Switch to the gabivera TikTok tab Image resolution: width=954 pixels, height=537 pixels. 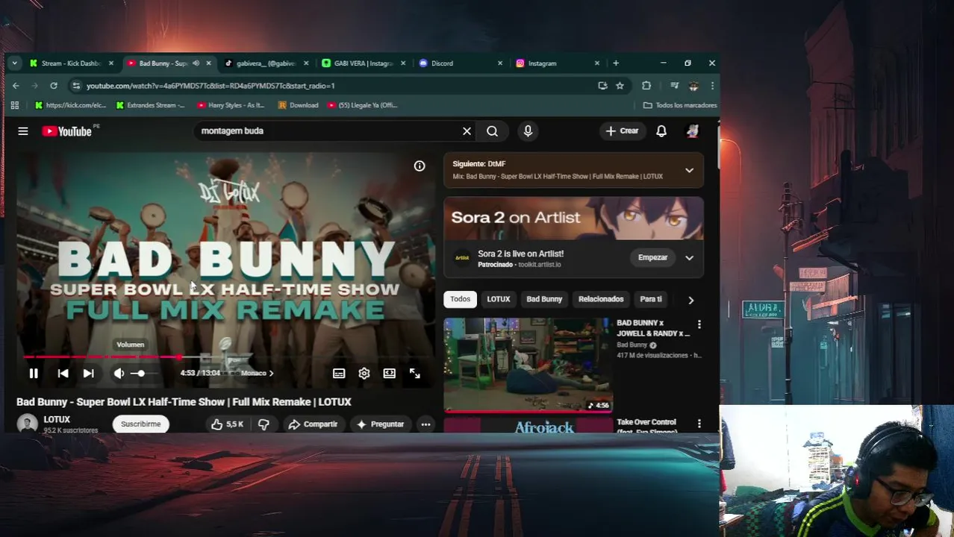[266, 63]
